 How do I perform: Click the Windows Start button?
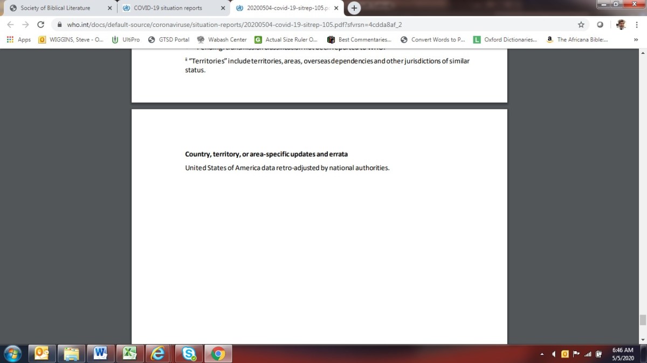tap(12, 353)
